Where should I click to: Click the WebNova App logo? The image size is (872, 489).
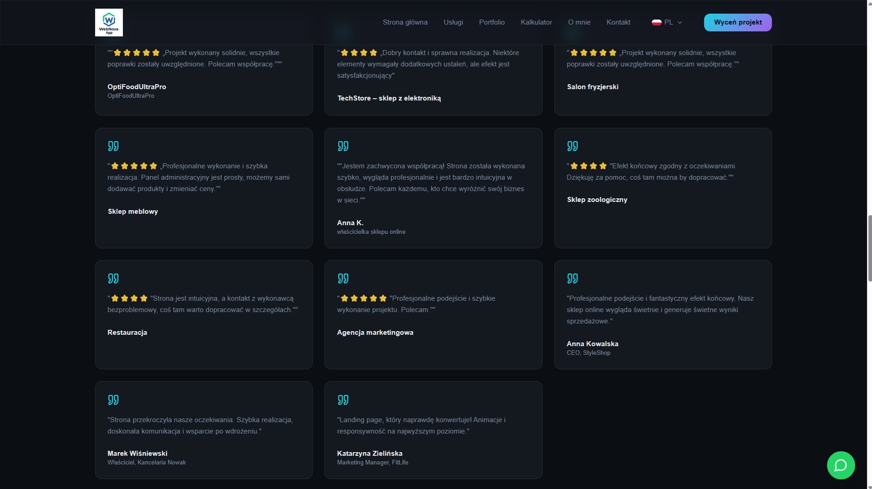coord(109,22)
